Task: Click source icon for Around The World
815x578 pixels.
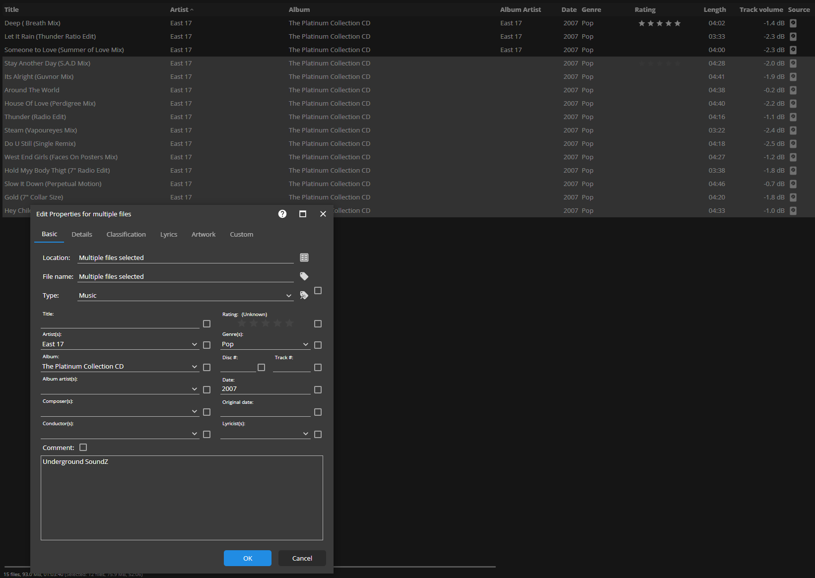Action: (793, 90)
